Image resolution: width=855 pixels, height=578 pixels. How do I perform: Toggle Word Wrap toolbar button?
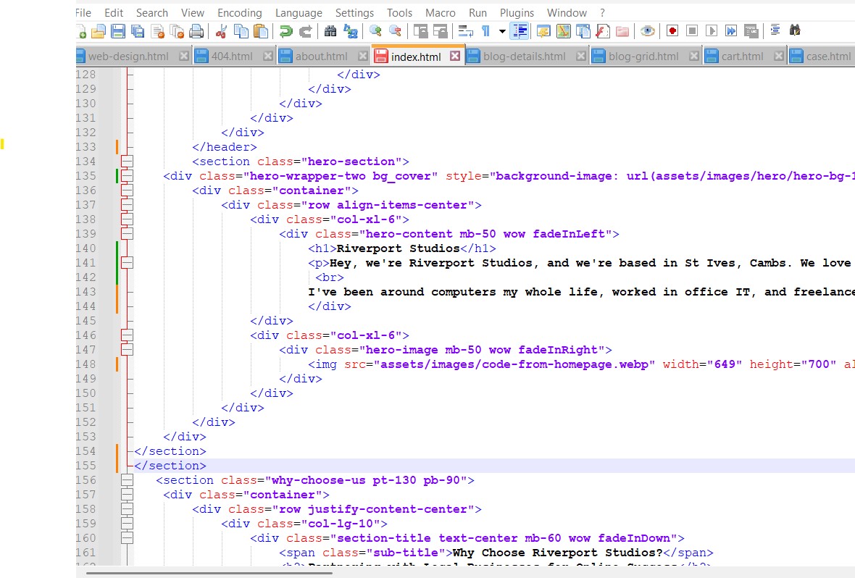(x=466, y=31)
